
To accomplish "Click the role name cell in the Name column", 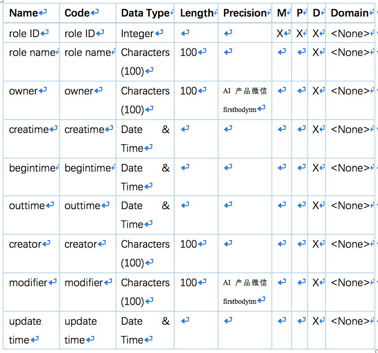I will [x=31, y=62].
